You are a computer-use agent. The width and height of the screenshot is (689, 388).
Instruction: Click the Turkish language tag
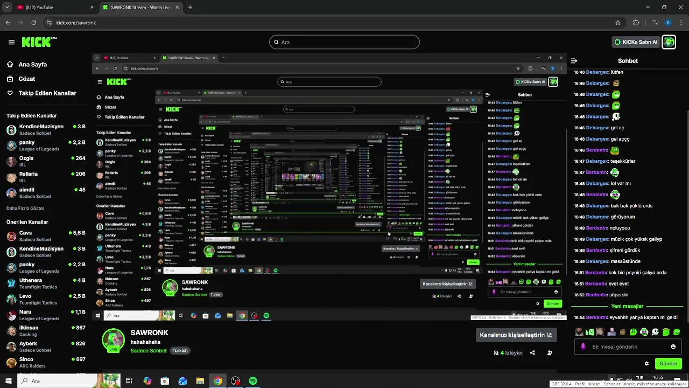pyautogui.click(x=180, y=351)
